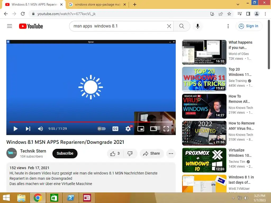The height and width of the screenshot is (203, 271).
Task: Close the windows store app-package tab
Action: tap(125, 5)
